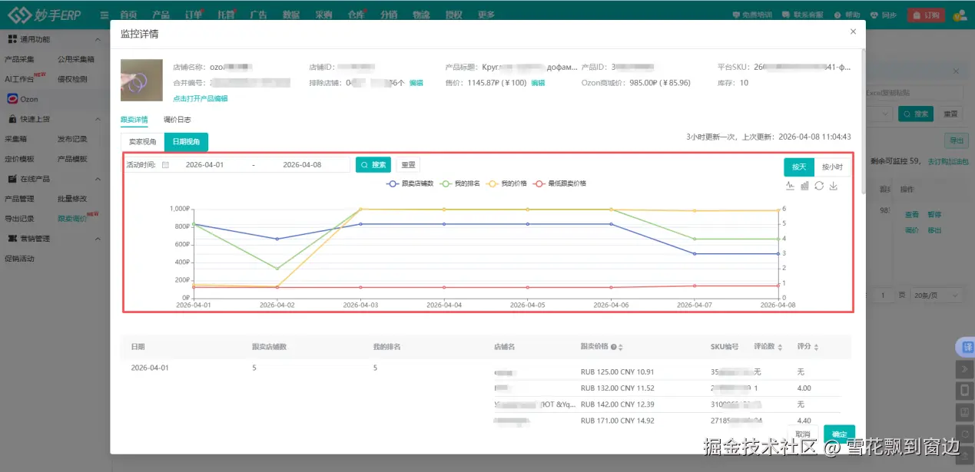Open 仓库 in top navigation
The width and height of the screenshot is (975, 472).
tap(356, 15)
